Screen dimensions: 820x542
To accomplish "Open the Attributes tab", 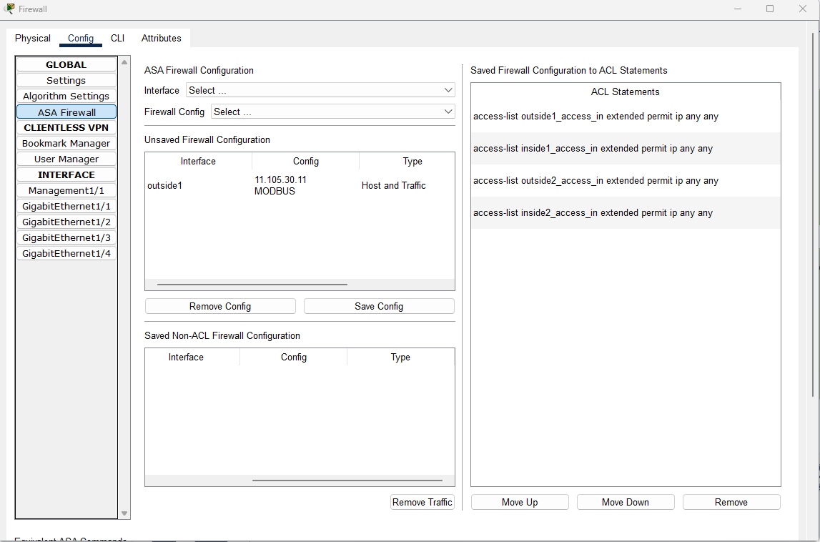I will (161, 38).
